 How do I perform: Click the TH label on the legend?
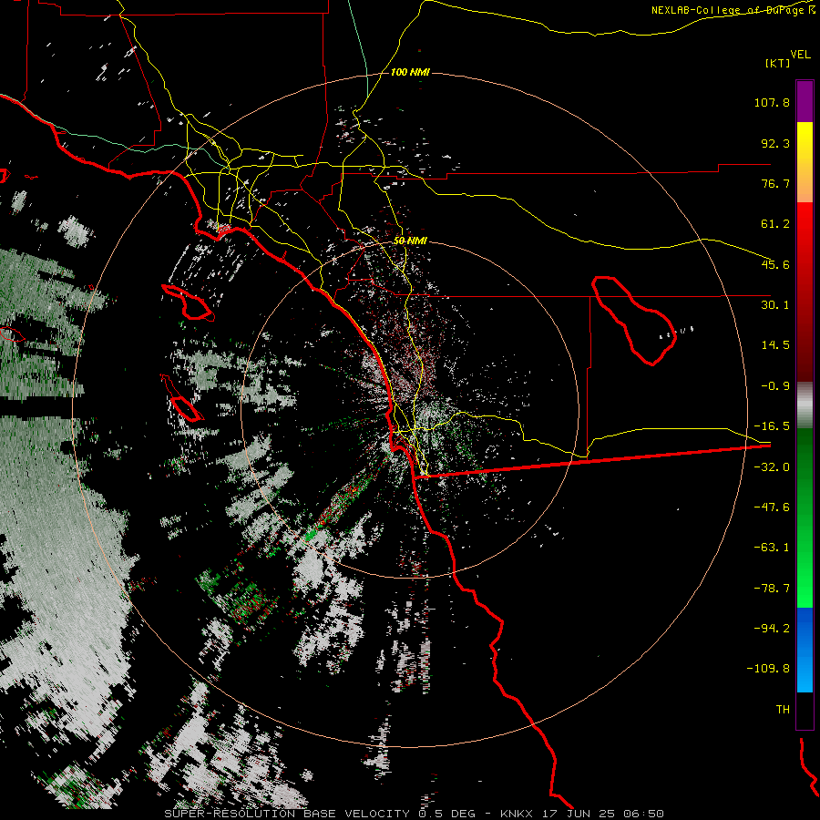click(783, 710)
